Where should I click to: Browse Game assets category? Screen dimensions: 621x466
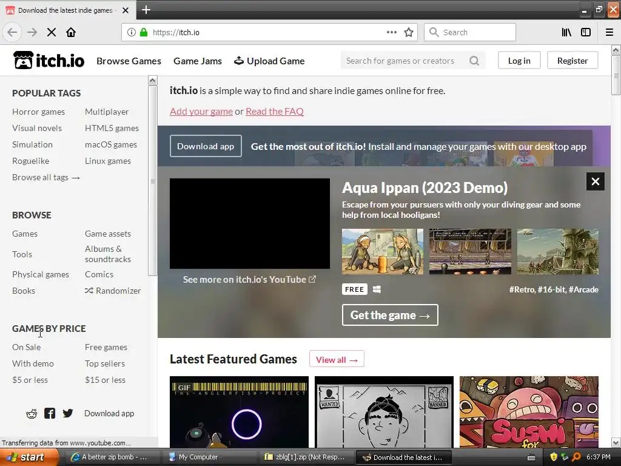click(108, 234)
